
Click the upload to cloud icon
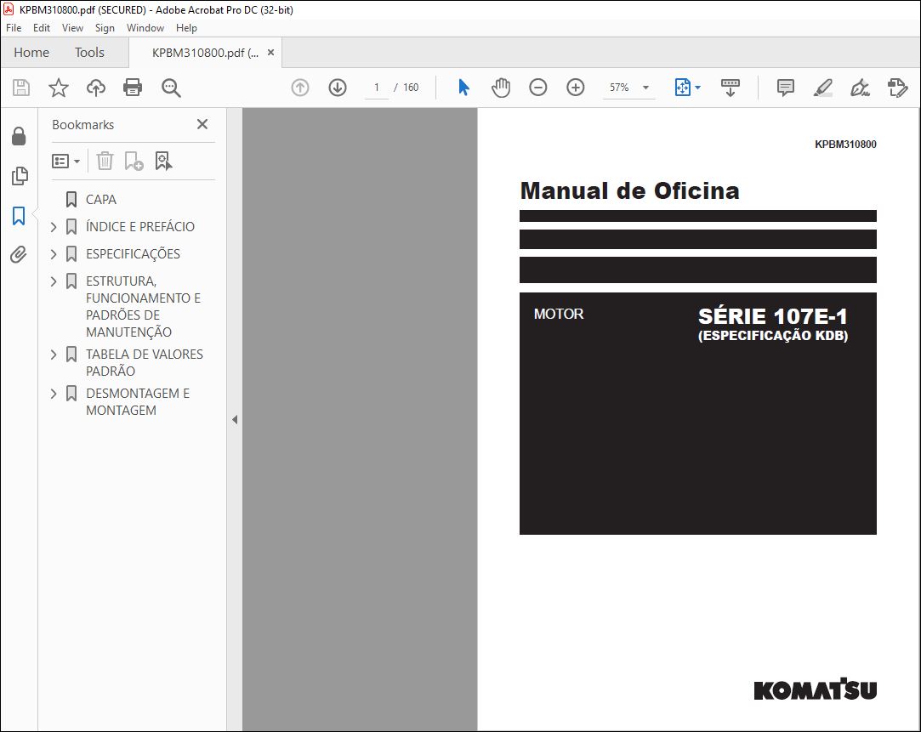[96, 88]
